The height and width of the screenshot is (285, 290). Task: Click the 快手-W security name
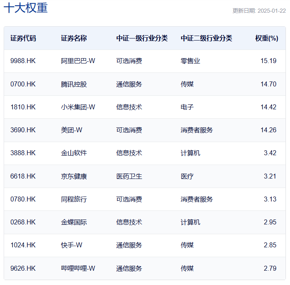(71, 245)
